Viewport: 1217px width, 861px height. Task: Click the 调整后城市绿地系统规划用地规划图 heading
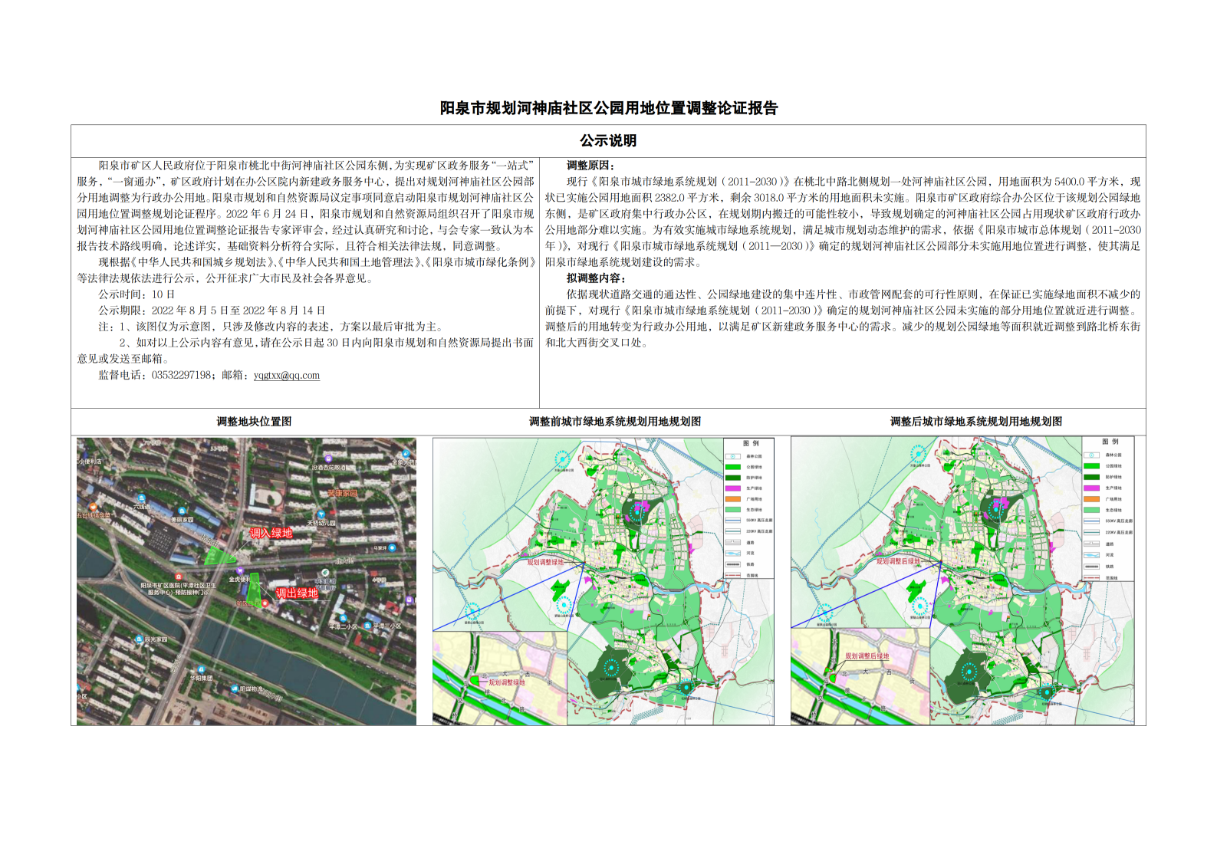pyautogui.click(x=975, y=422)
